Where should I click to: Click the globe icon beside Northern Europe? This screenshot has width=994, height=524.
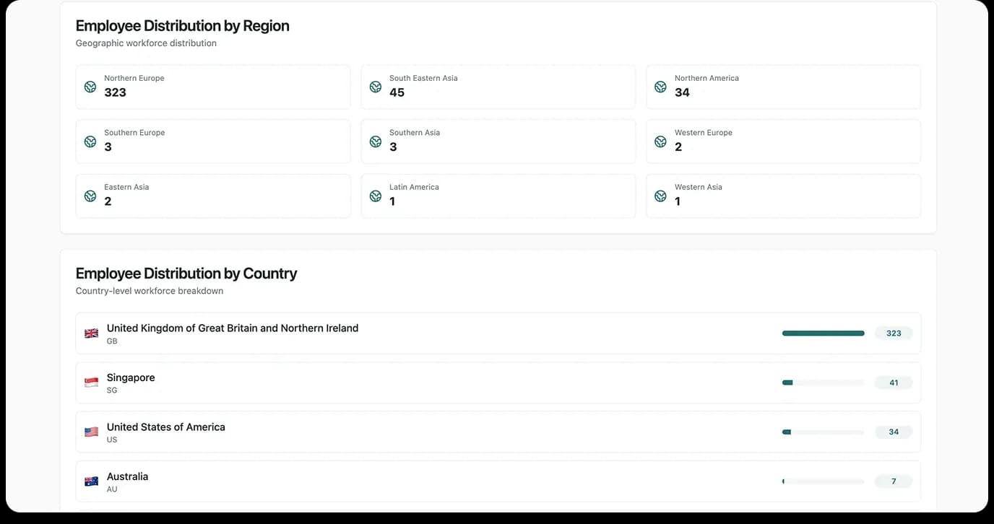90,87
